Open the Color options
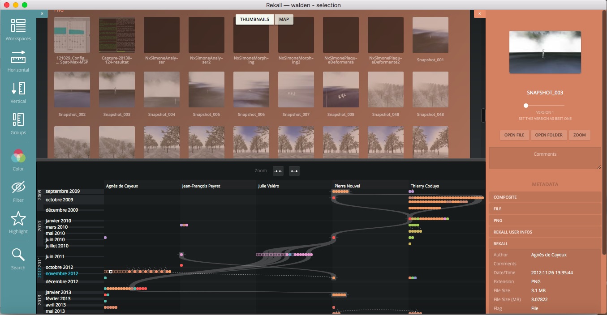 point(18,160)
